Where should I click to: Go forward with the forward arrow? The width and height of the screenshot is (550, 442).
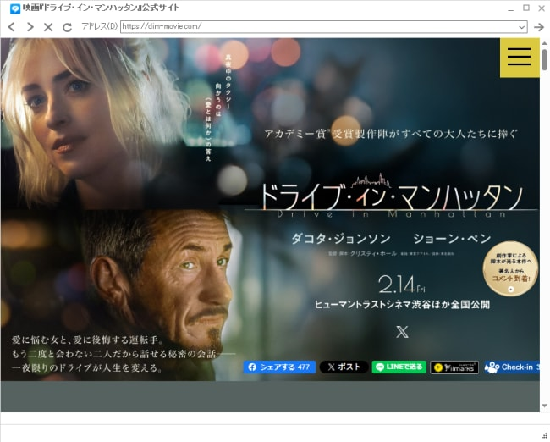tap(30, 27)
